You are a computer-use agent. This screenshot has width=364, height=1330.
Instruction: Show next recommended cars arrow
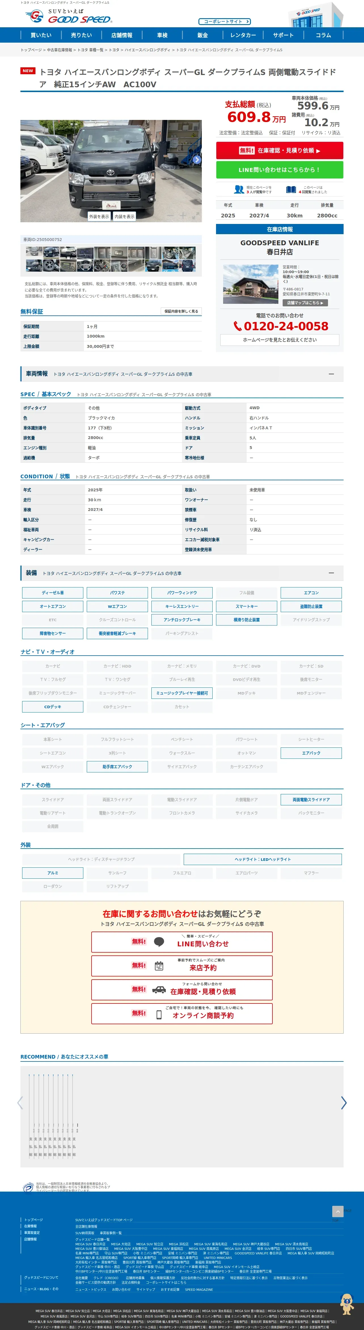[x=344, y=1103]
